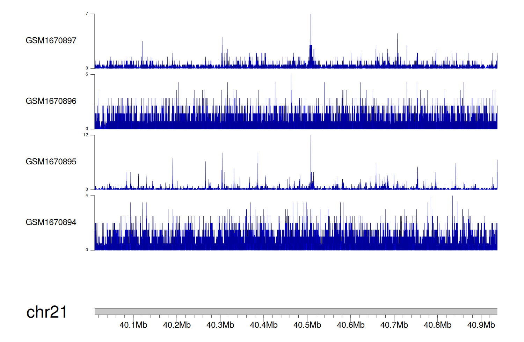
Task: Click y-axis maximum value 12 label
Action: click(86, 135)
